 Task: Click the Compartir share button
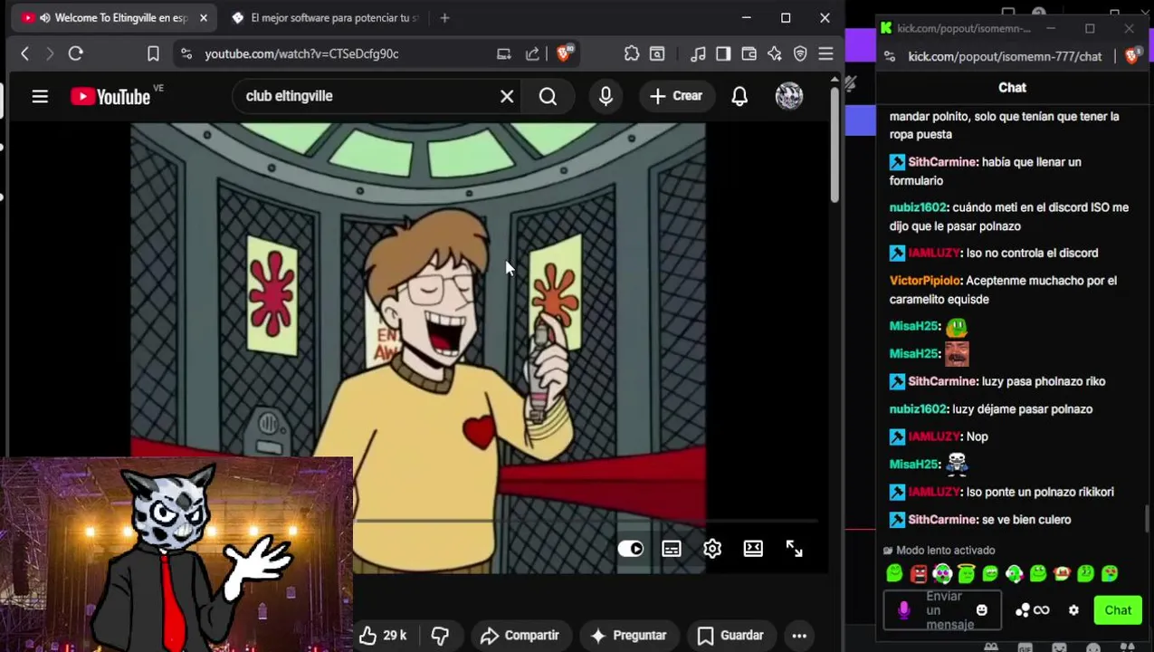(x=520, y=636)
